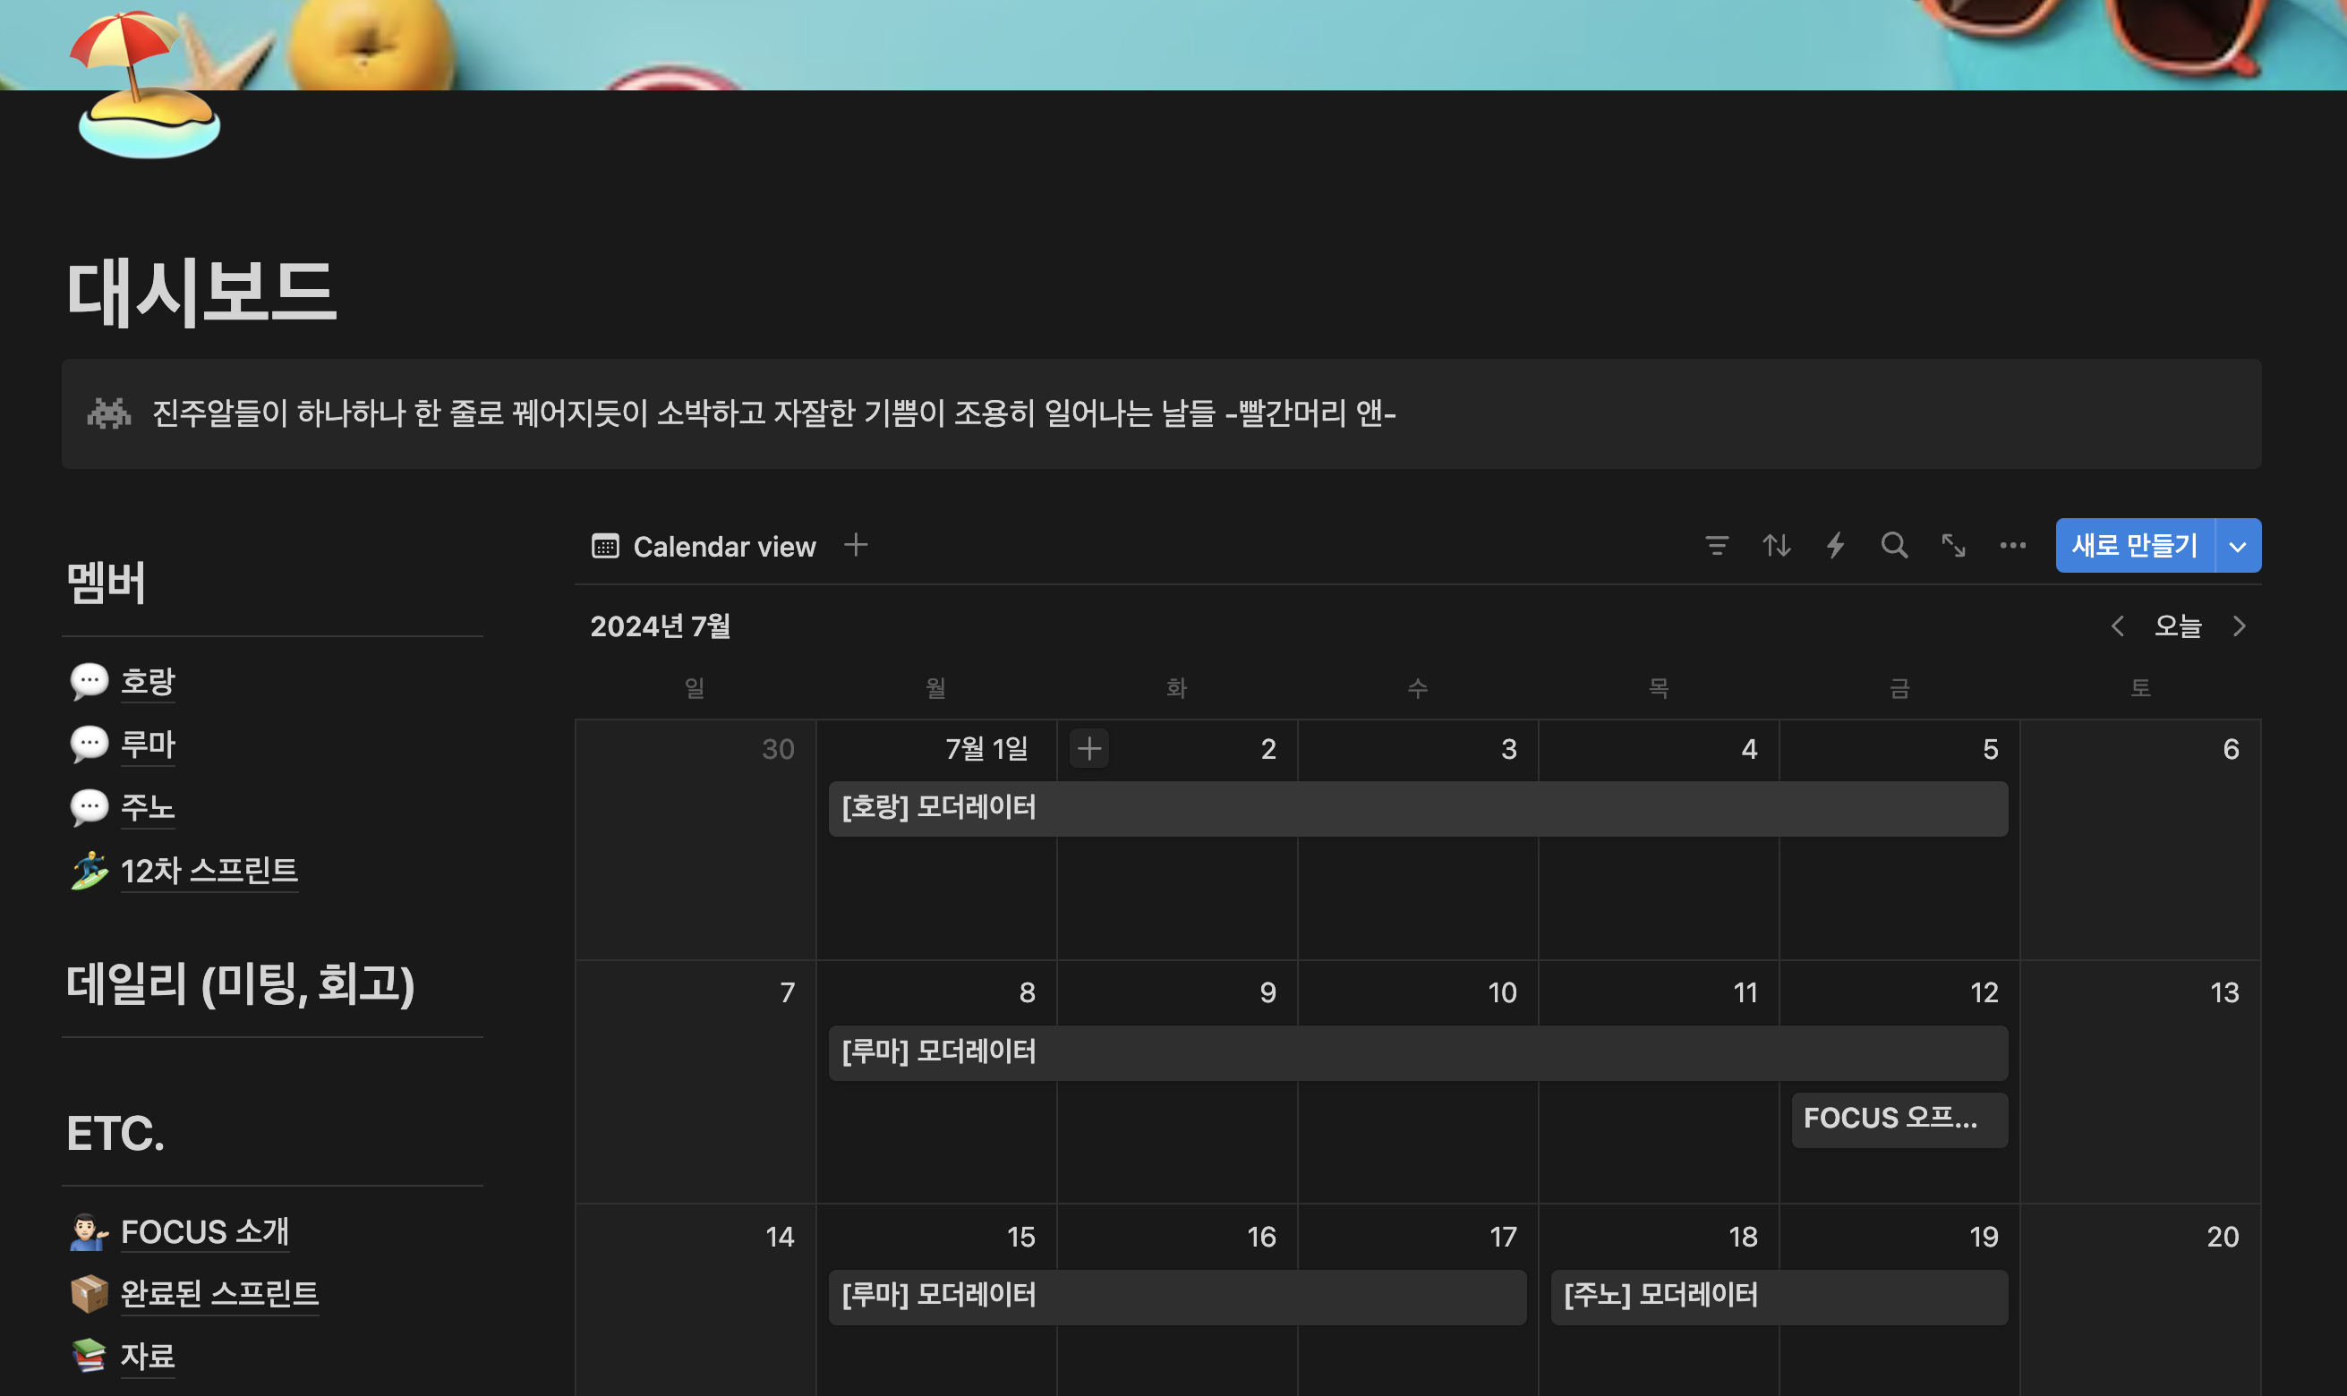The image size is (2347, 1396).
Task: Click the plus icon on July 2 cell
Action: (1089, 749)
